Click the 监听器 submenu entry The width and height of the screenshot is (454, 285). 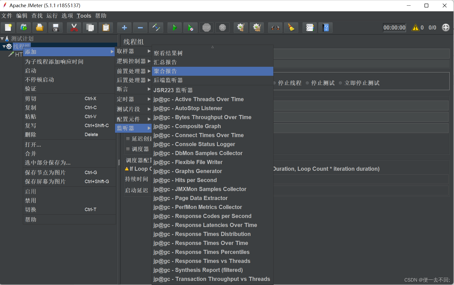[x=133, y=128]
